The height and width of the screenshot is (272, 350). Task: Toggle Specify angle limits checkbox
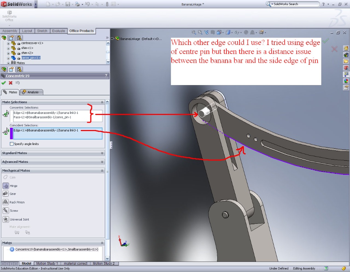pyautogui.click(x=12, y=144)
